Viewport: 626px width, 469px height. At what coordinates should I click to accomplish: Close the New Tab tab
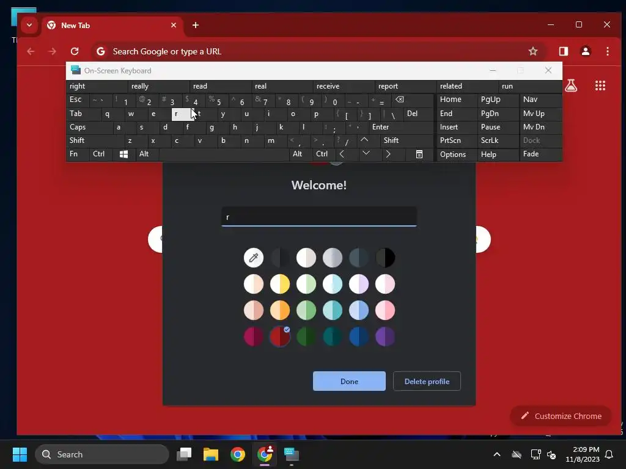point(173,25)
